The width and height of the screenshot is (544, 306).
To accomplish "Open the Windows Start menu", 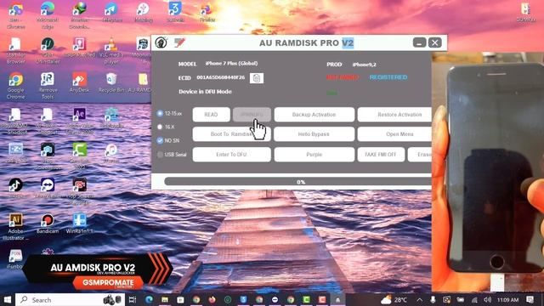I will pyautogui.click(x=8, y=300).
